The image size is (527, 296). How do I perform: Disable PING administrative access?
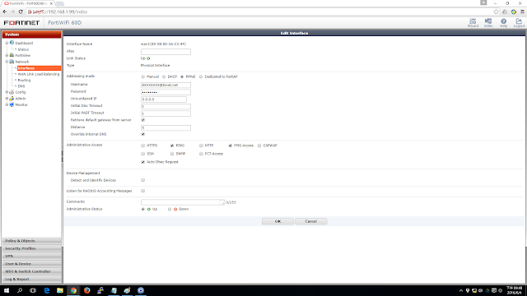coord(172,146)
